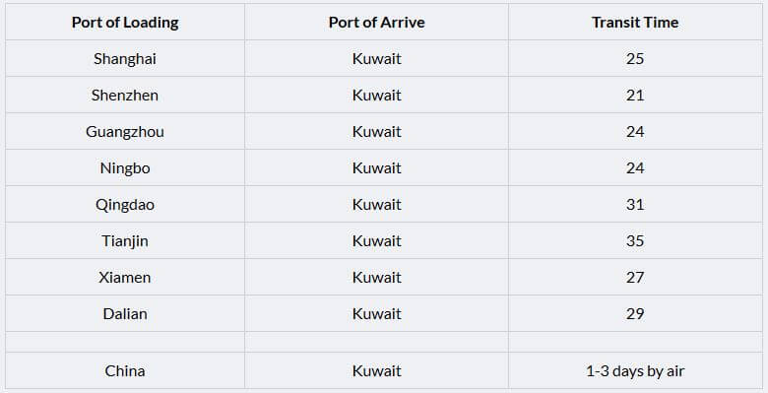Click the Port of Loading column header

tap(125, 22)
